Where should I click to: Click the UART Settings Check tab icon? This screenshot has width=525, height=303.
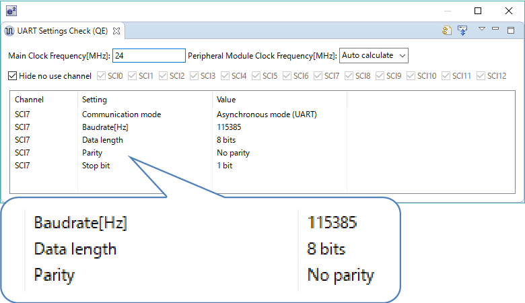click(9, 31)
